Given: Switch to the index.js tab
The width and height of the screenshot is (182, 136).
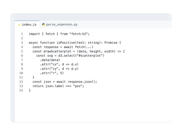Looking at the screenshot, I should point(27,25).
